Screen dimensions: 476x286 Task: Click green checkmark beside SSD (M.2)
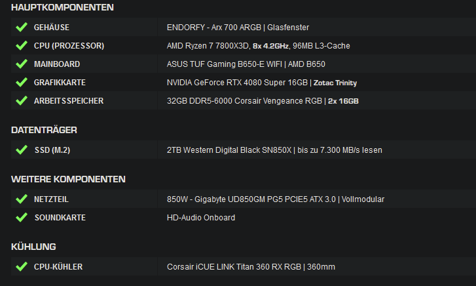[22, 150]
